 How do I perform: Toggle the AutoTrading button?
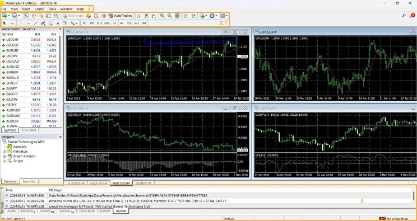[121, 16]
